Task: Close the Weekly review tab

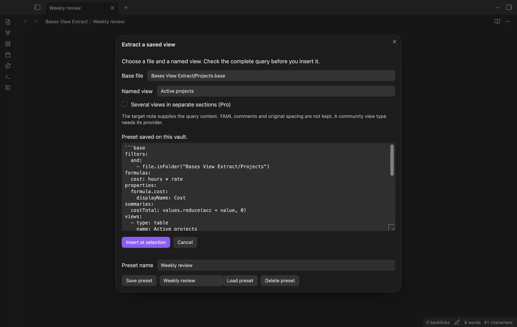Action: pyautogui.click(x=112, y=8)
